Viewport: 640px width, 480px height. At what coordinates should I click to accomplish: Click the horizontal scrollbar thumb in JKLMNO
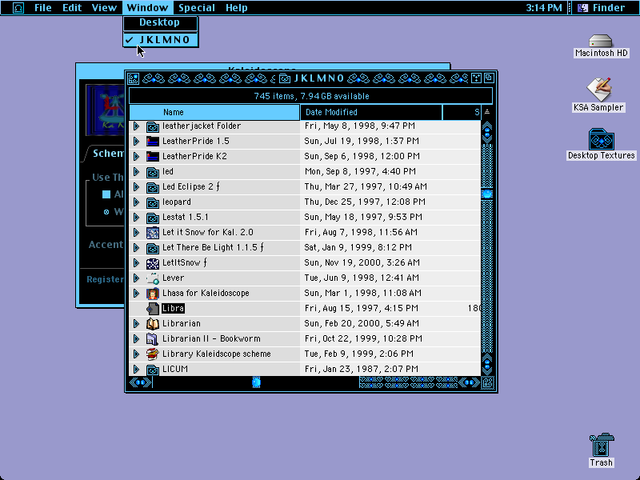point(256,382)
